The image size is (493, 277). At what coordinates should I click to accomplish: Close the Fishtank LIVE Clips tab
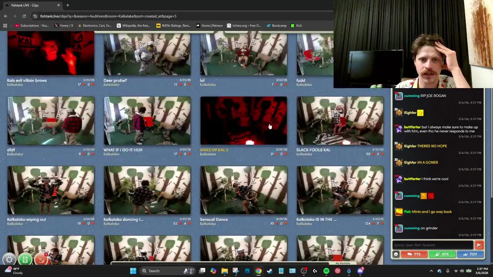(x=59, y=5)
